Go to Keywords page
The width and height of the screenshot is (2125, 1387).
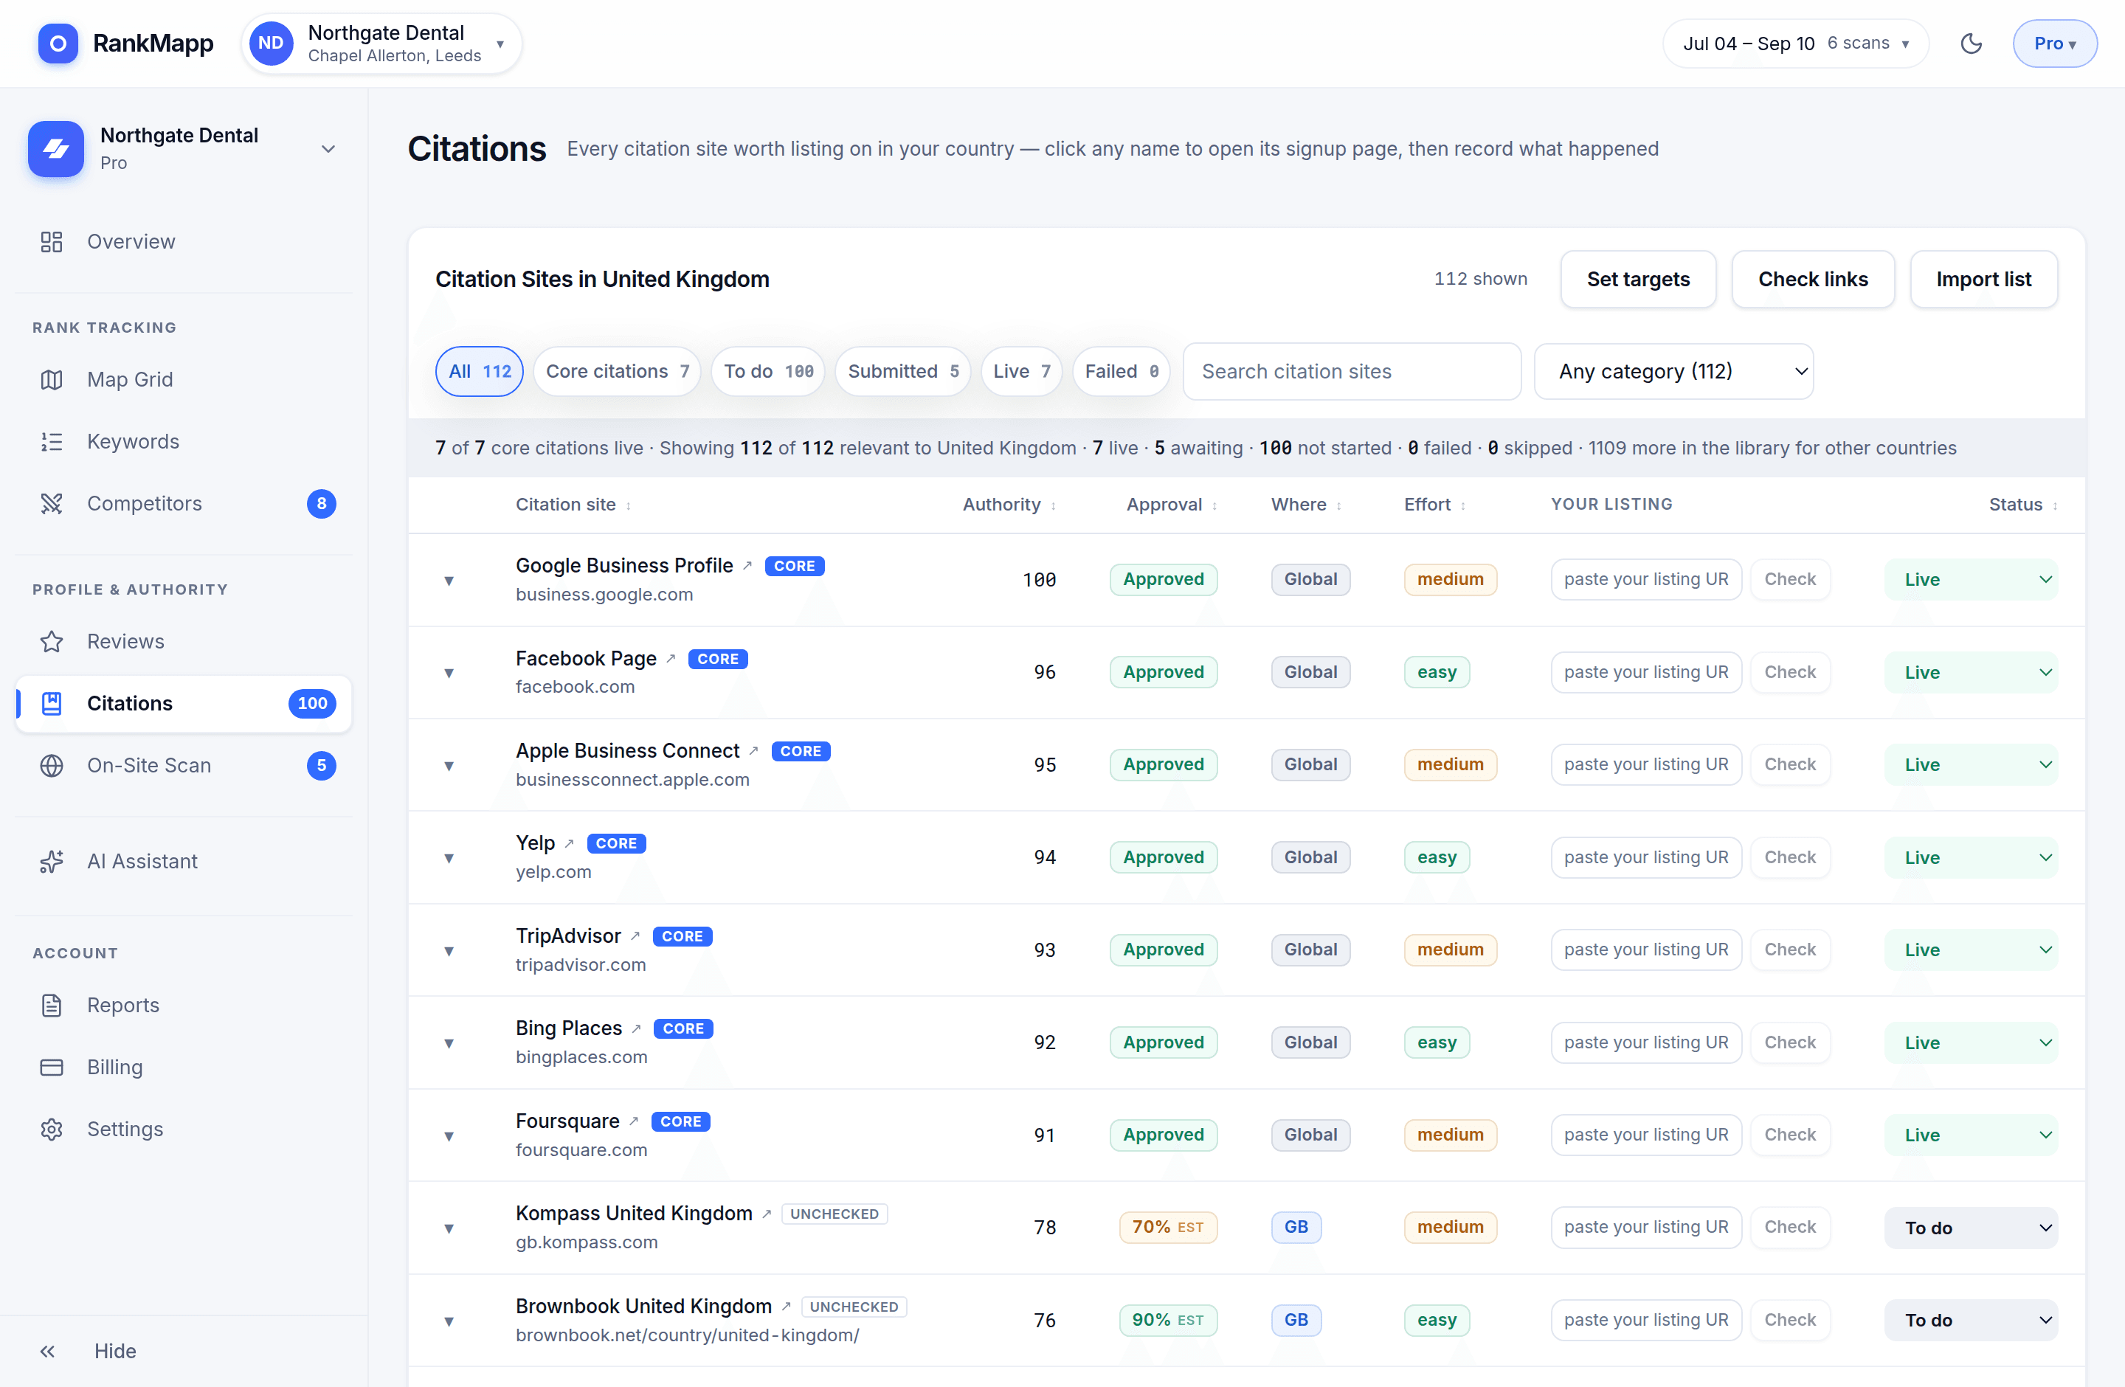184,441
